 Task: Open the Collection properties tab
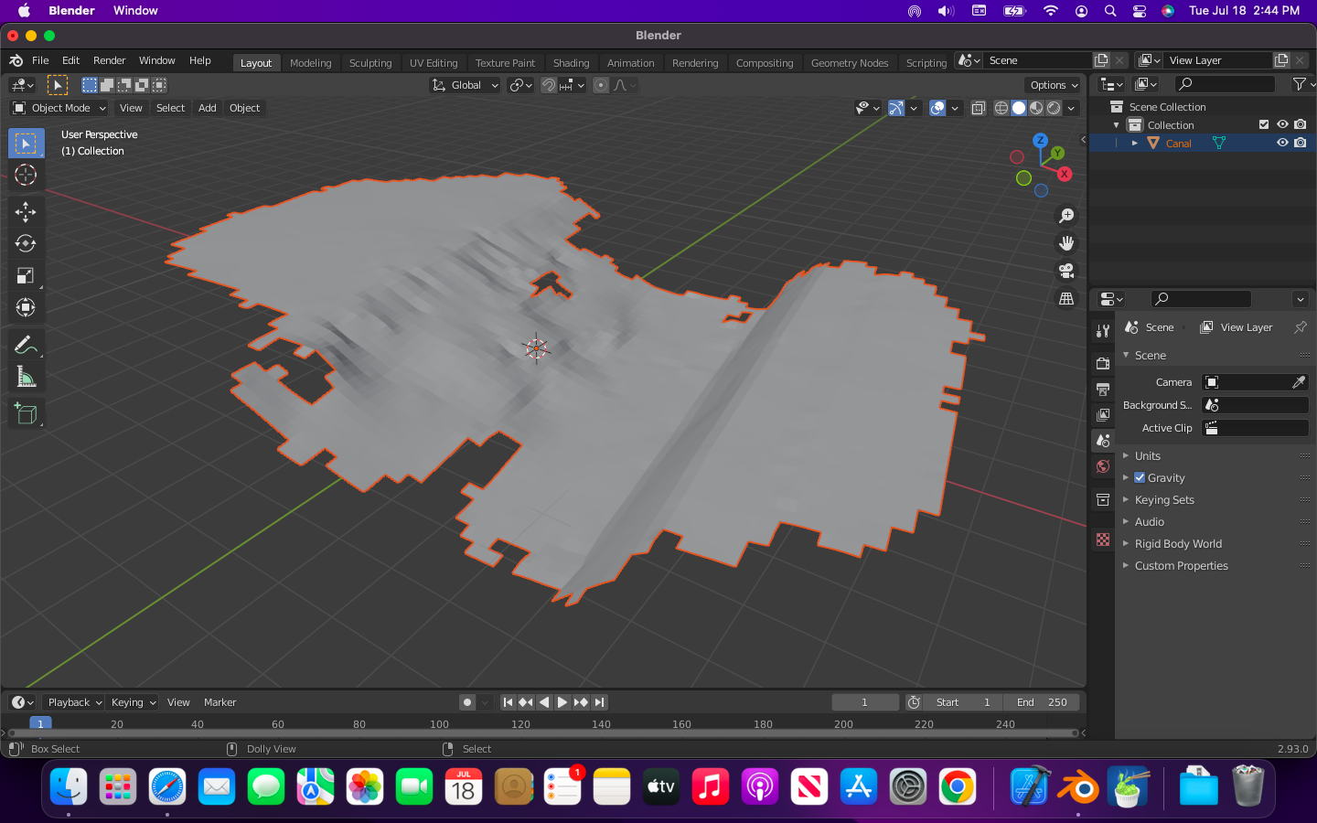pos(1103,499)
